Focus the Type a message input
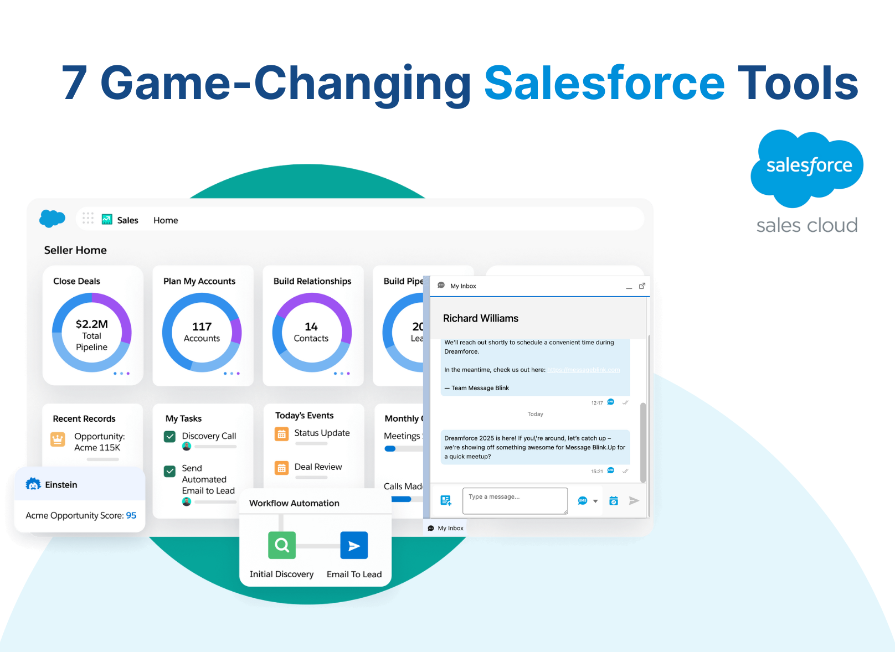 [x=515, y=501]
